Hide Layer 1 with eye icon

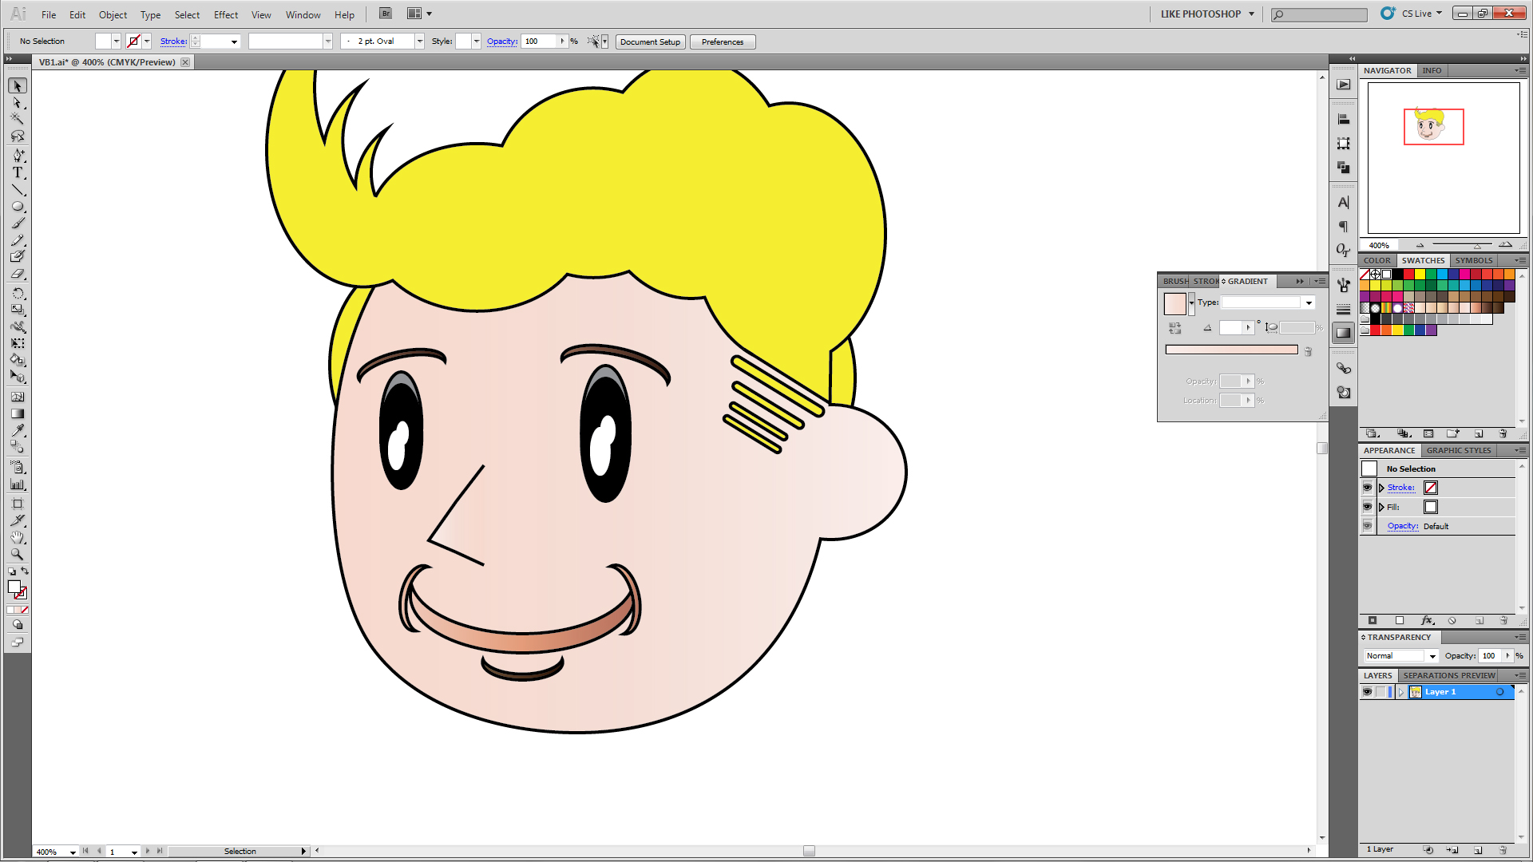pos(1367,692)
